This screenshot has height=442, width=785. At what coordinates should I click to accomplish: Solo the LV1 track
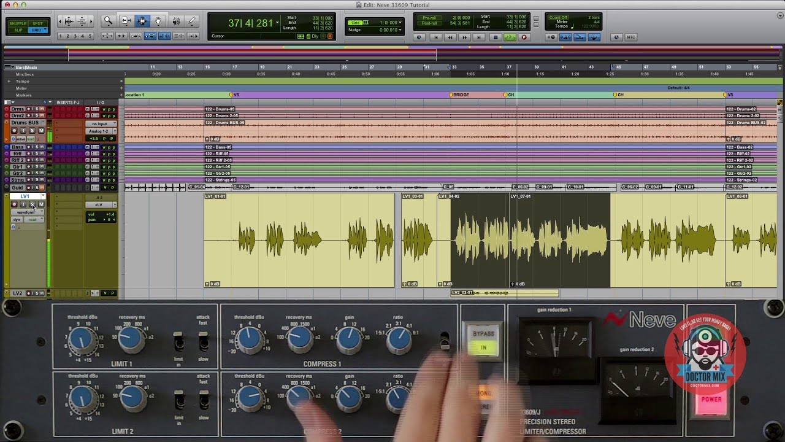[32, 204]
